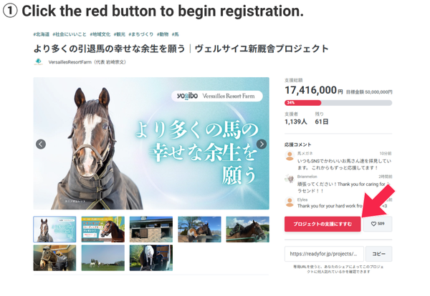Click the red project support button
This screenshot has height=296, width=430.
[322, 224]
